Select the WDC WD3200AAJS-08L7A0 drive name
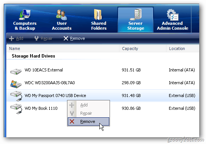 50,83
